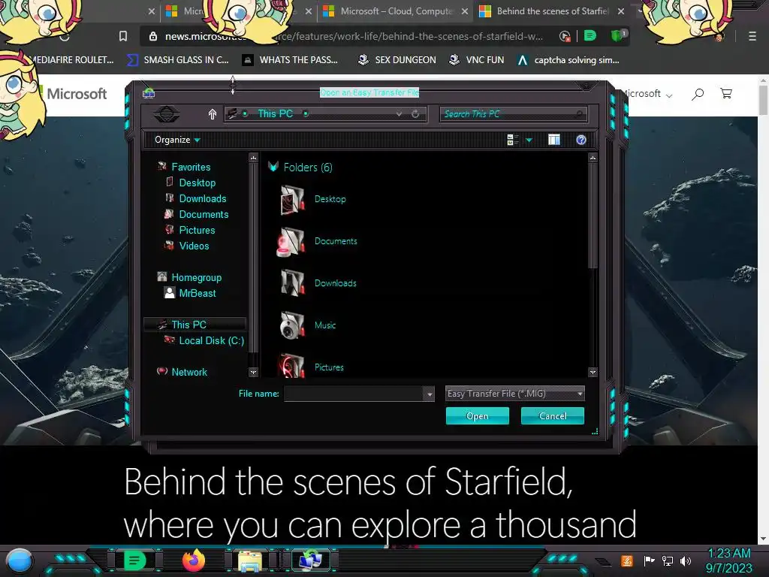Collapse the Folders (6) group
This screenshot has height=577, width=769.
pyautogui.click(x=273, y=168)
